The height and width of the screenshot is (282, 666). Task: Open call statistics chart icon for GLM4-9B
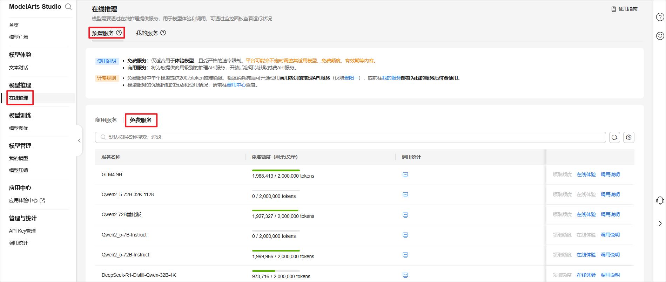pos(405,175)
